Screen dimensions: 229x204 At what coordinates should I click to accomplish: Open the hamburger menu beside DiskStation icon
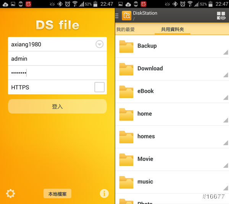coord(117,16)
